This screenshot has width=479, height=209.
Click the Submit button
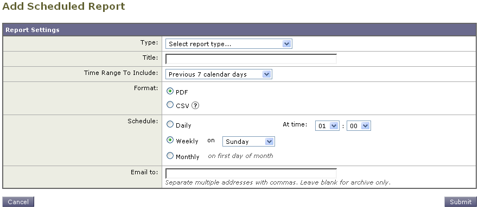click(x=461, y=202)
